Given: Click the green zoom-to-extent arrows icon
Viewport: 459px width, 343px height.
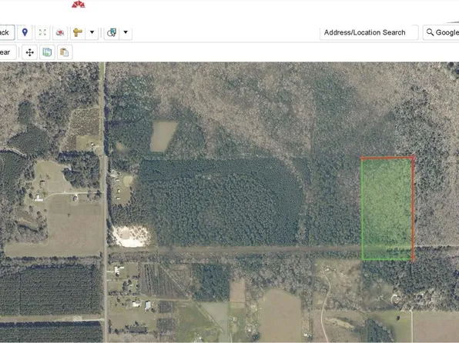Looking at the screenshot, I should coord(42,32).
